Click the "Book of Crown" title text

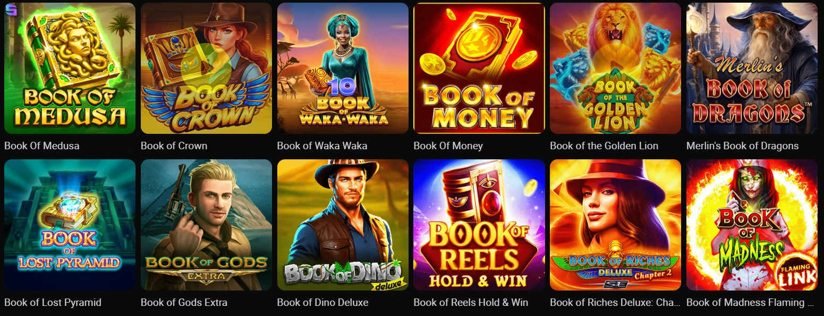click(x=174, y=146)
